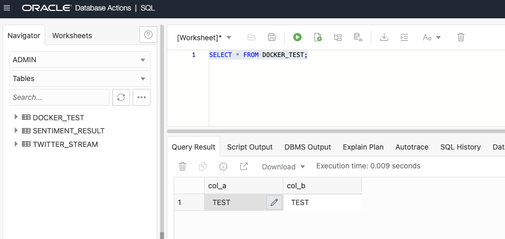Viewport: 505px width, 239px height.
Task: Click the Open folder icon in toolbar
Action: [x=251, y=37]
